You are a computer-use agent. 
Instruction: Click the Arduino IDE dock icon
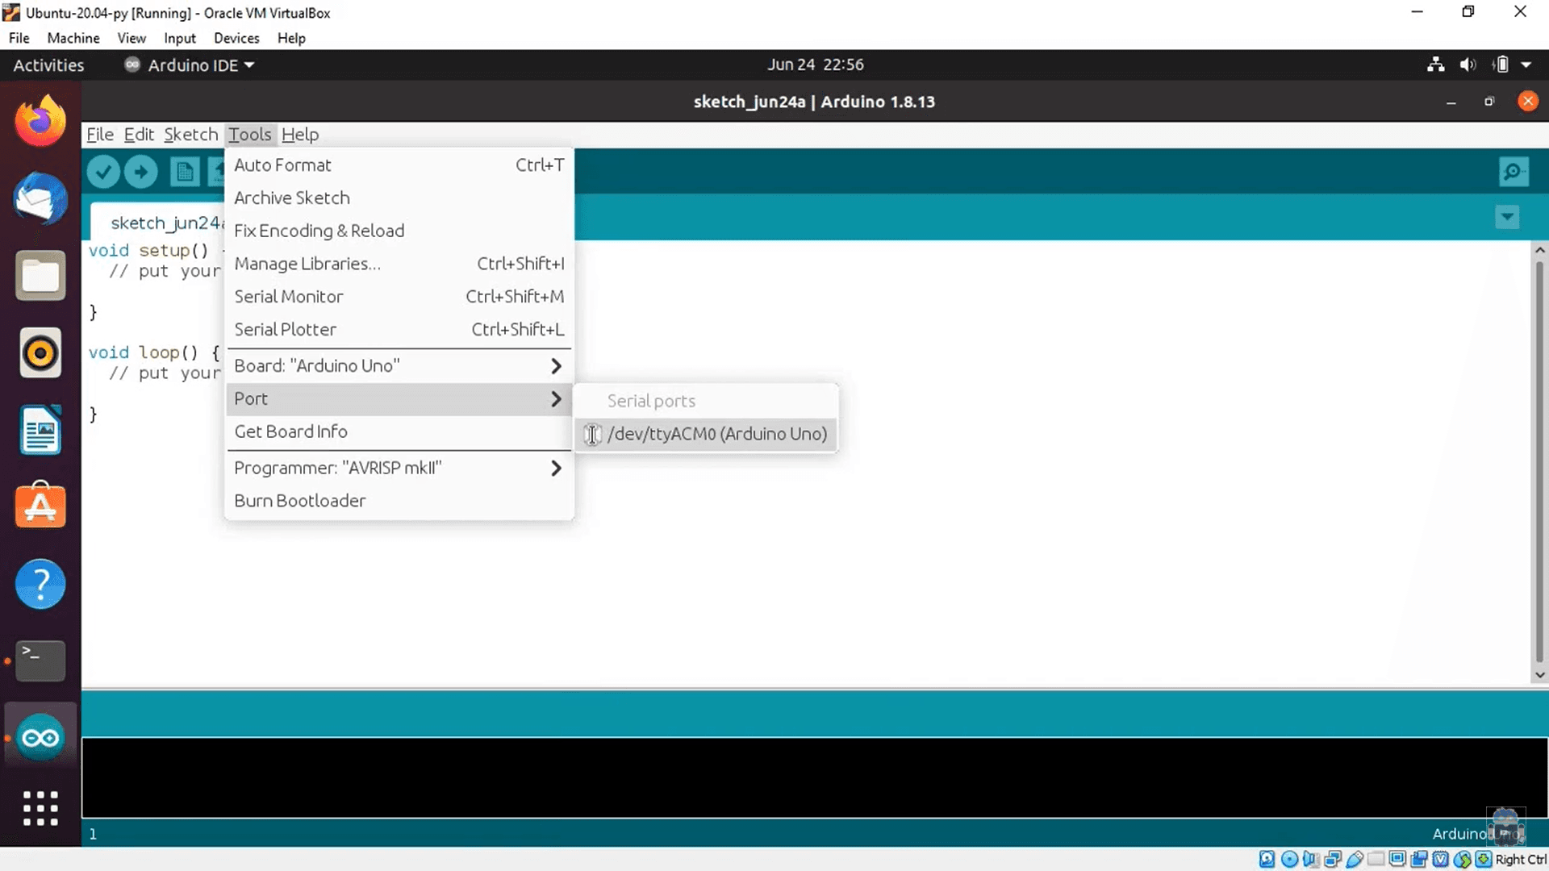point(40,737)
